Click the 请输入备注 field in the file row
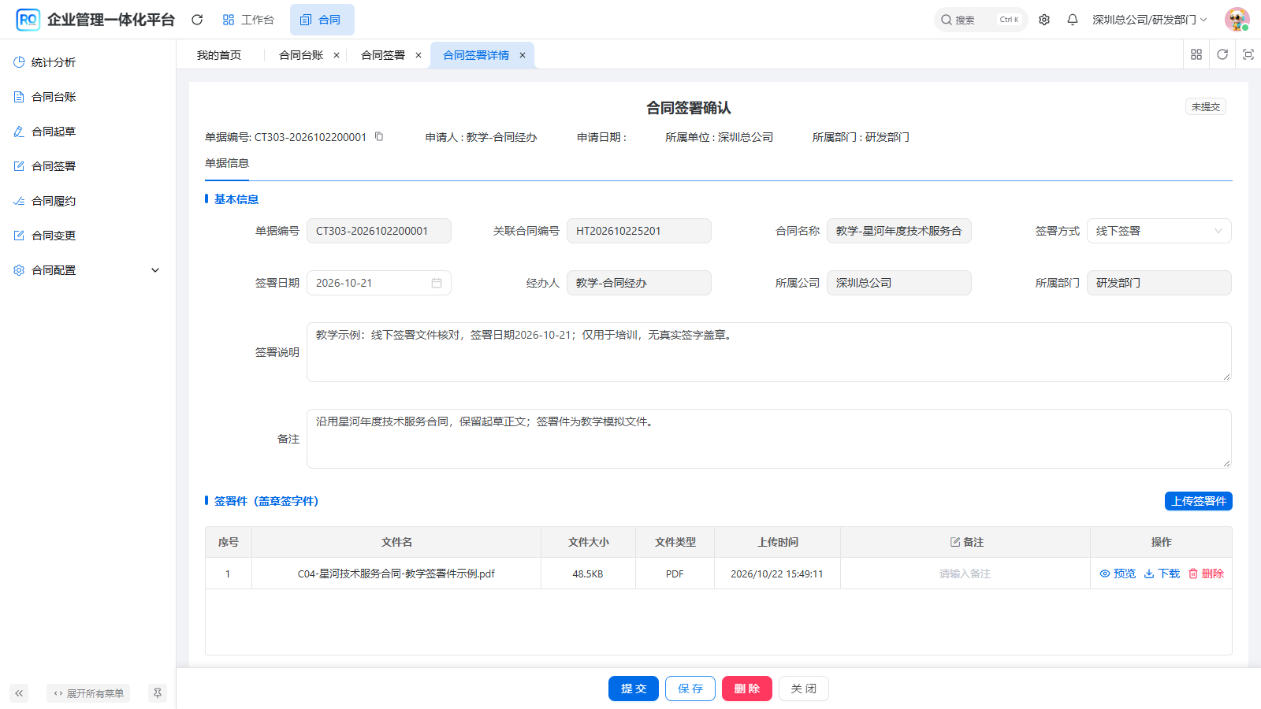This screenshot has height=709, width=1261. tap(965, 574)
